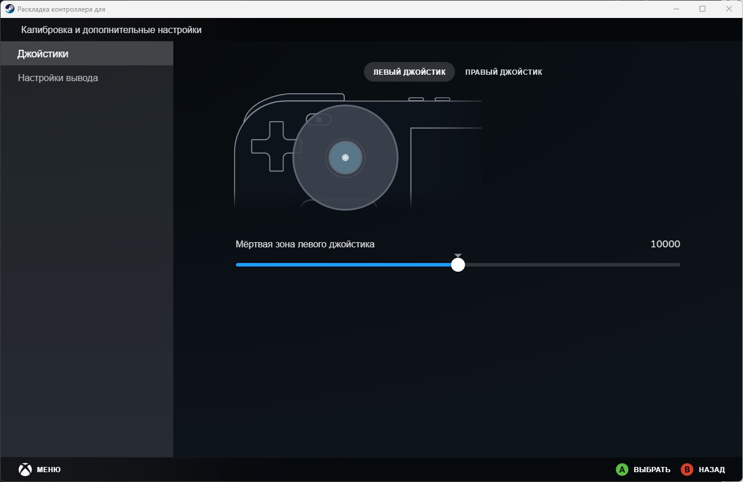Minimize the controller layout window
This screenshot has height=482, width=743.
point(676,9)
